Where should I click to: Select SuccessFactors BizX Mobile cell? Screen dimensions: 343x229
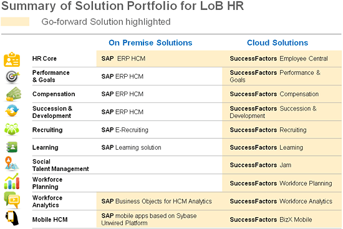[271, 220]
